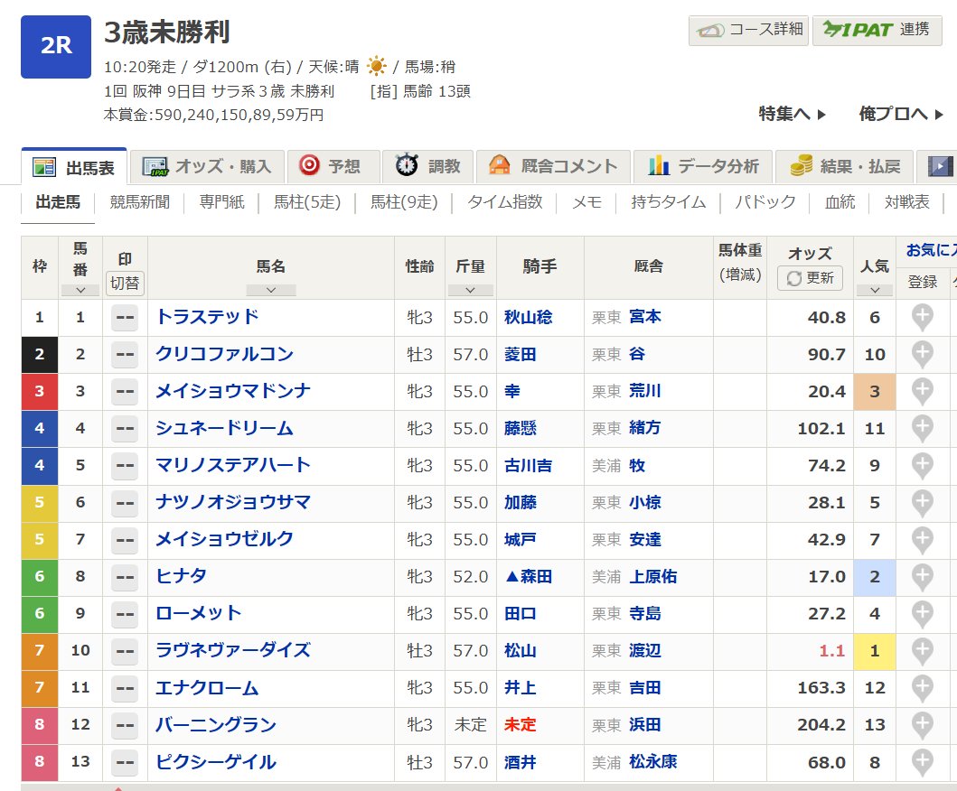
Task: Click the 登録 favorites column header
Action: click(x=923, y=282)
